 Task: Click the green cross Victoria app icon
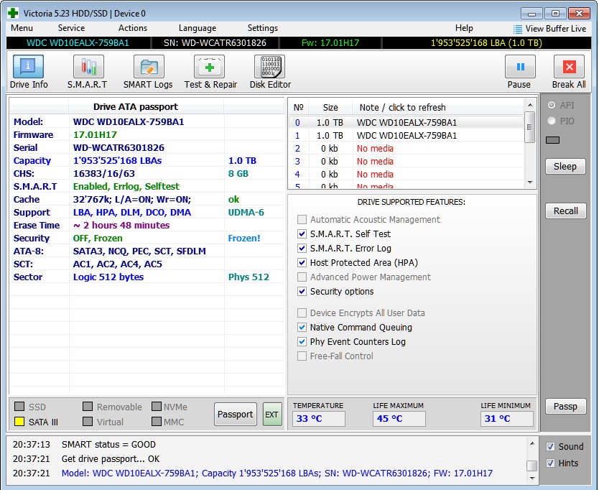(13, 13)
